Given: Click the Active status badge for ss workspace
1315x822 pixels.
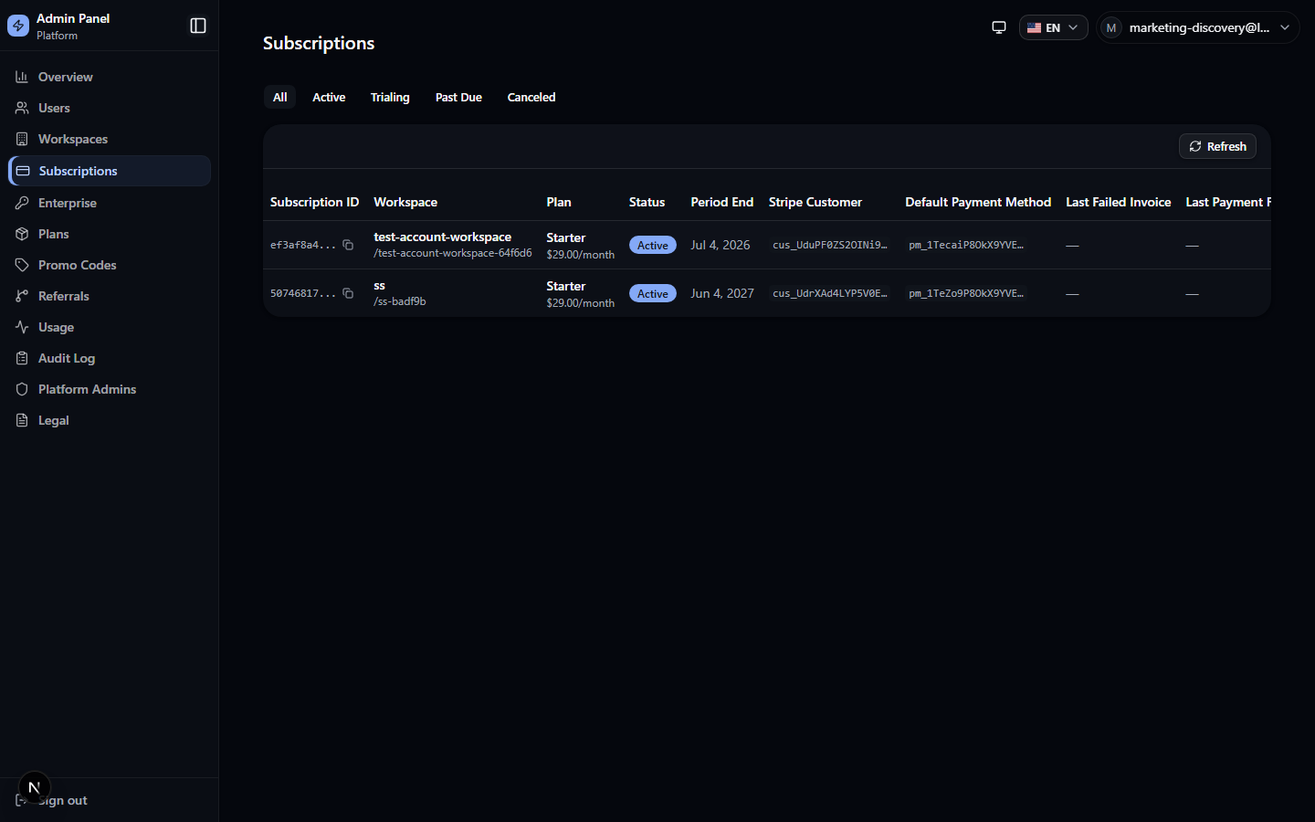Looking at the screenshot, I should [x=653, y=293].
